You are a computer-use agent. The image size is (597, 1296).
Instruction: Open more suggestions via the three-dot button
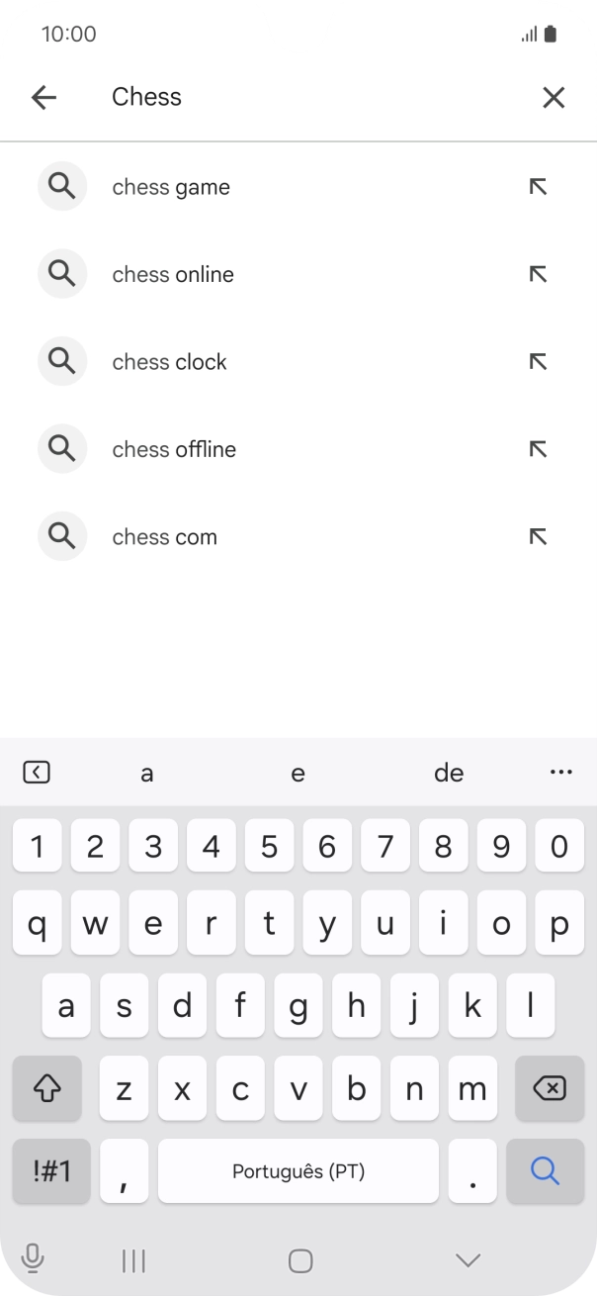pyautogui.click(x=561, y=772)
